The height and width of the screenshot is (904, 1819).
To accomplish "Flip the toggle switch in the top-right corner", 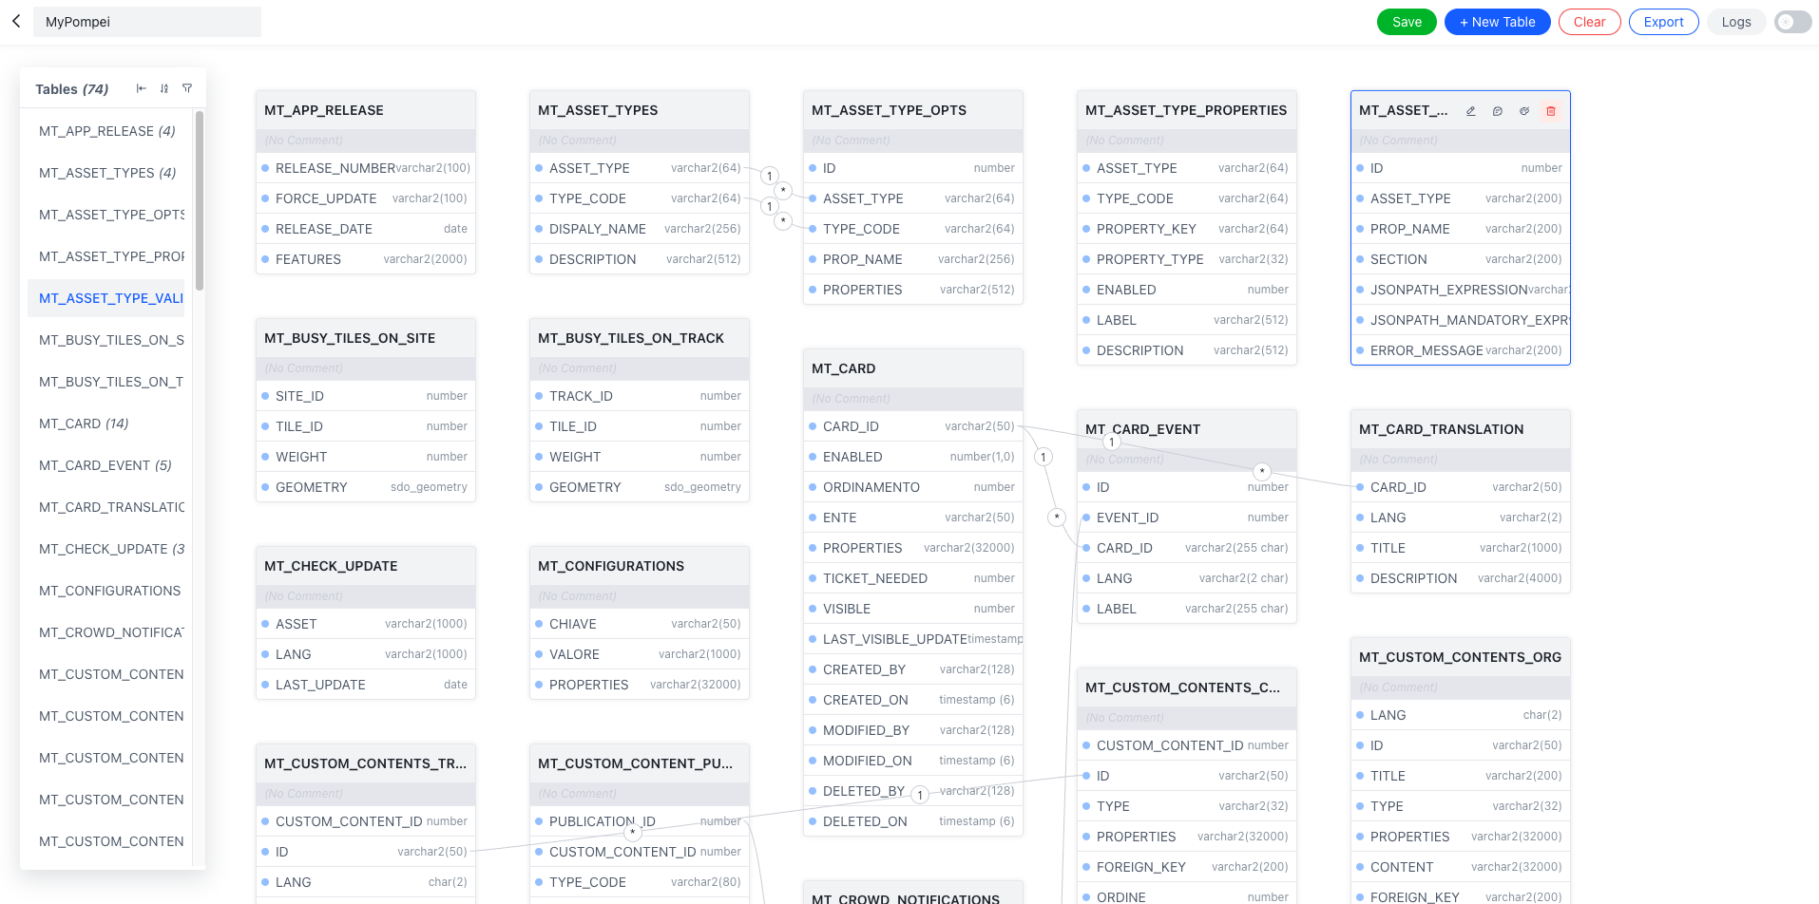I will point(1791,21).
